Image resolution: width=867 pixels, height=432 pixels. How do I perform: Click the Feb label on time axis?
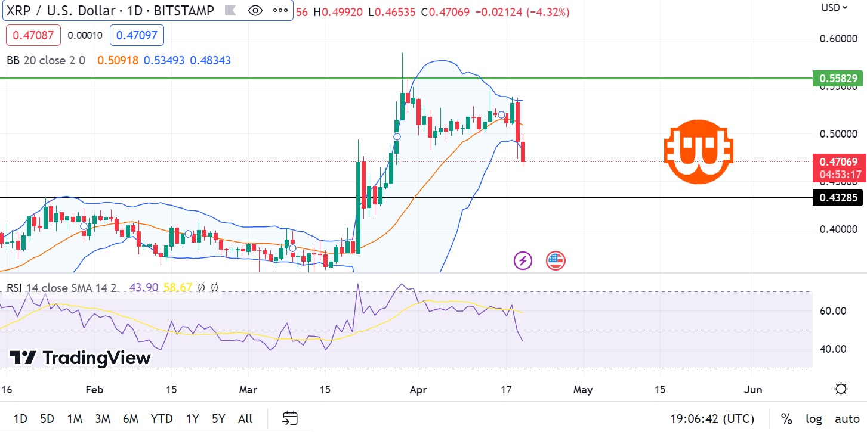point(94,390)
